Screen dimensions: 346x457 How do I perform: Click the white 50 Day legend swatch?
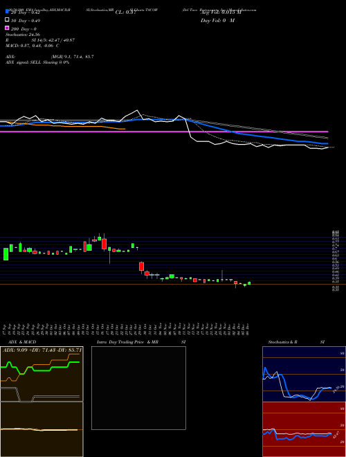(x=8, y=20)
